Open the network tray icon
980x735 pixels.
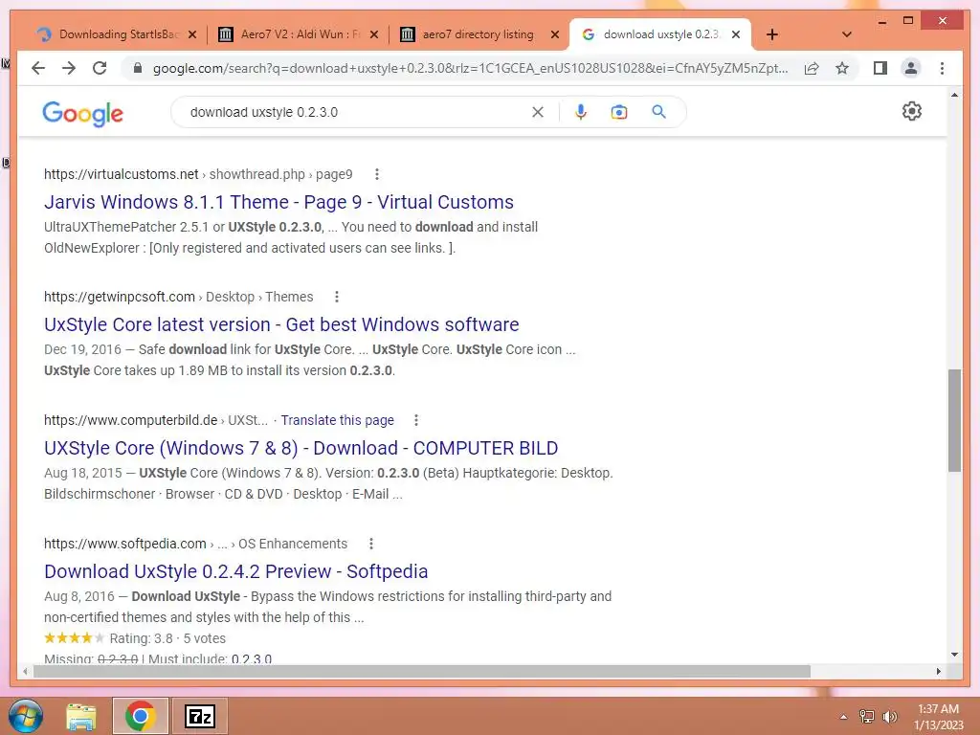[x=866, y=717]
